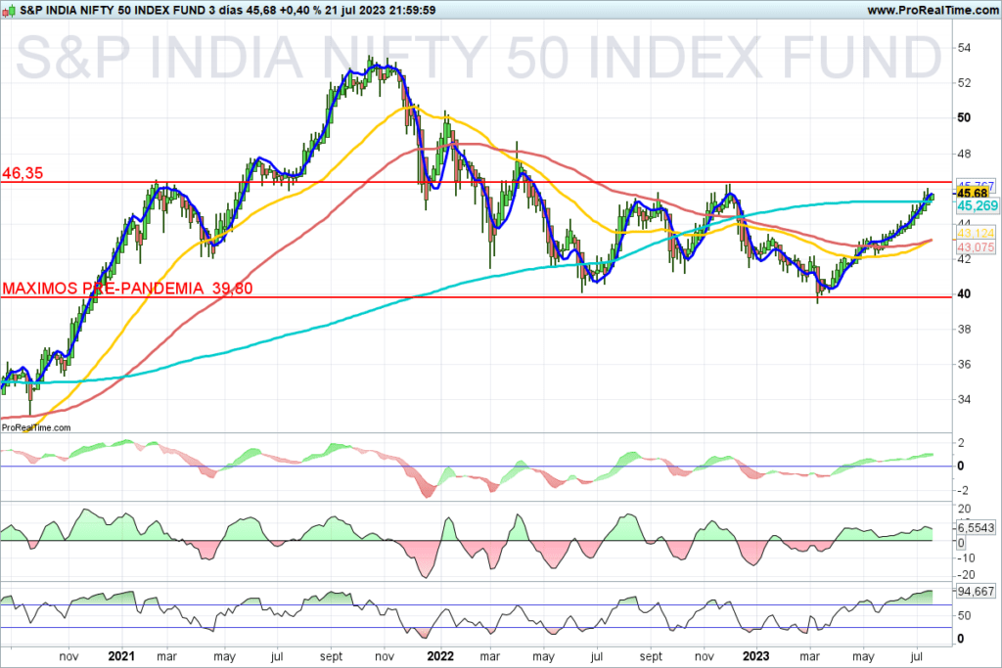Click the bold 50 price axis label
The image size is (1002, 668).
click(x=964, y=117)
